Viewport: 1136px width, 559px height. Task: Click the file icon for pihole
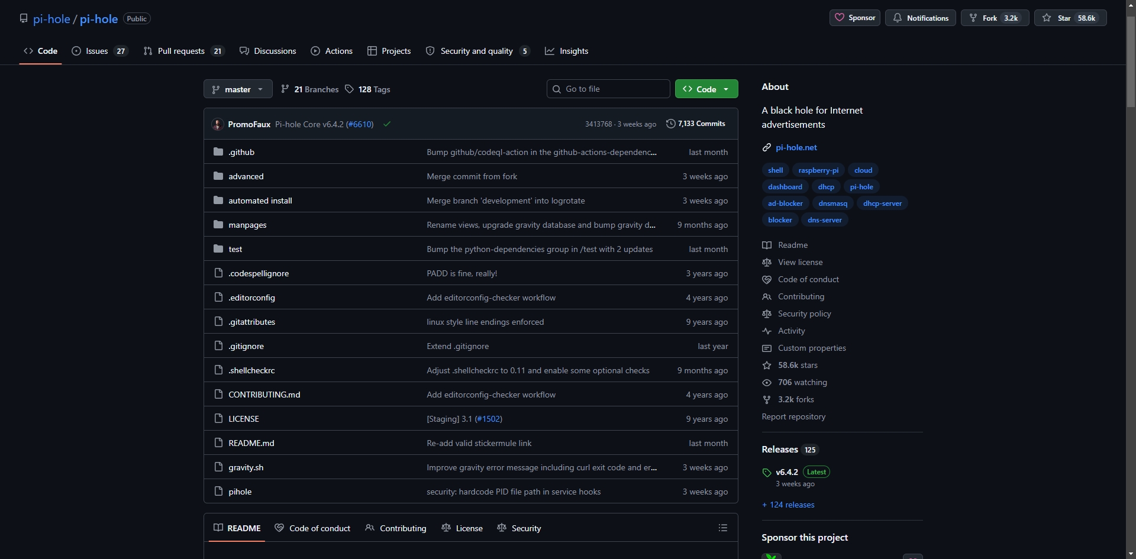pyautogui.click(x=218, y=492)
